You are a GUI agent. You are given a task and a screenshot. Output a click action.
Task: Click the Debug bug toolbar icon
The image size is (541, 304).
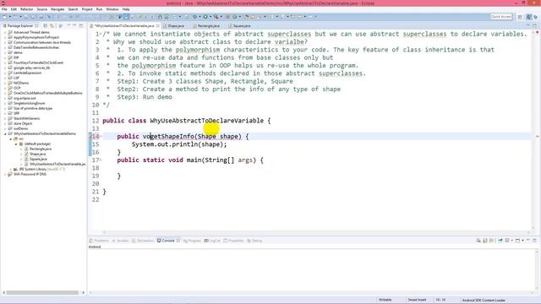[x=194, y=17]
